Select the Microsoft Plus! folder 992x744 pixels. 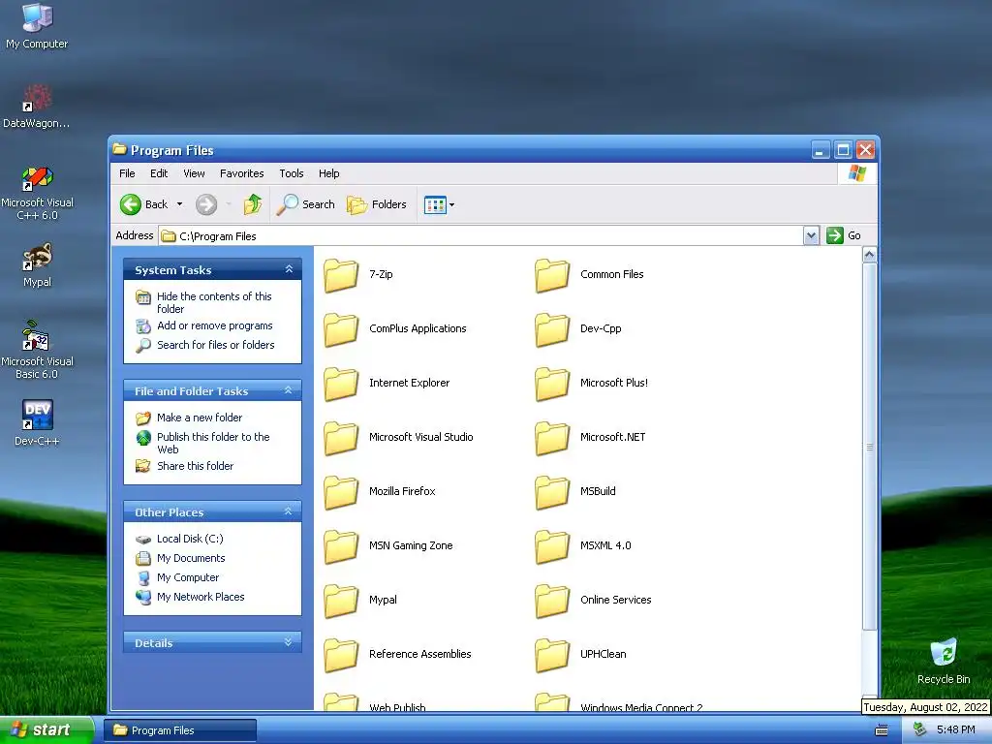(x=592, y=384)
